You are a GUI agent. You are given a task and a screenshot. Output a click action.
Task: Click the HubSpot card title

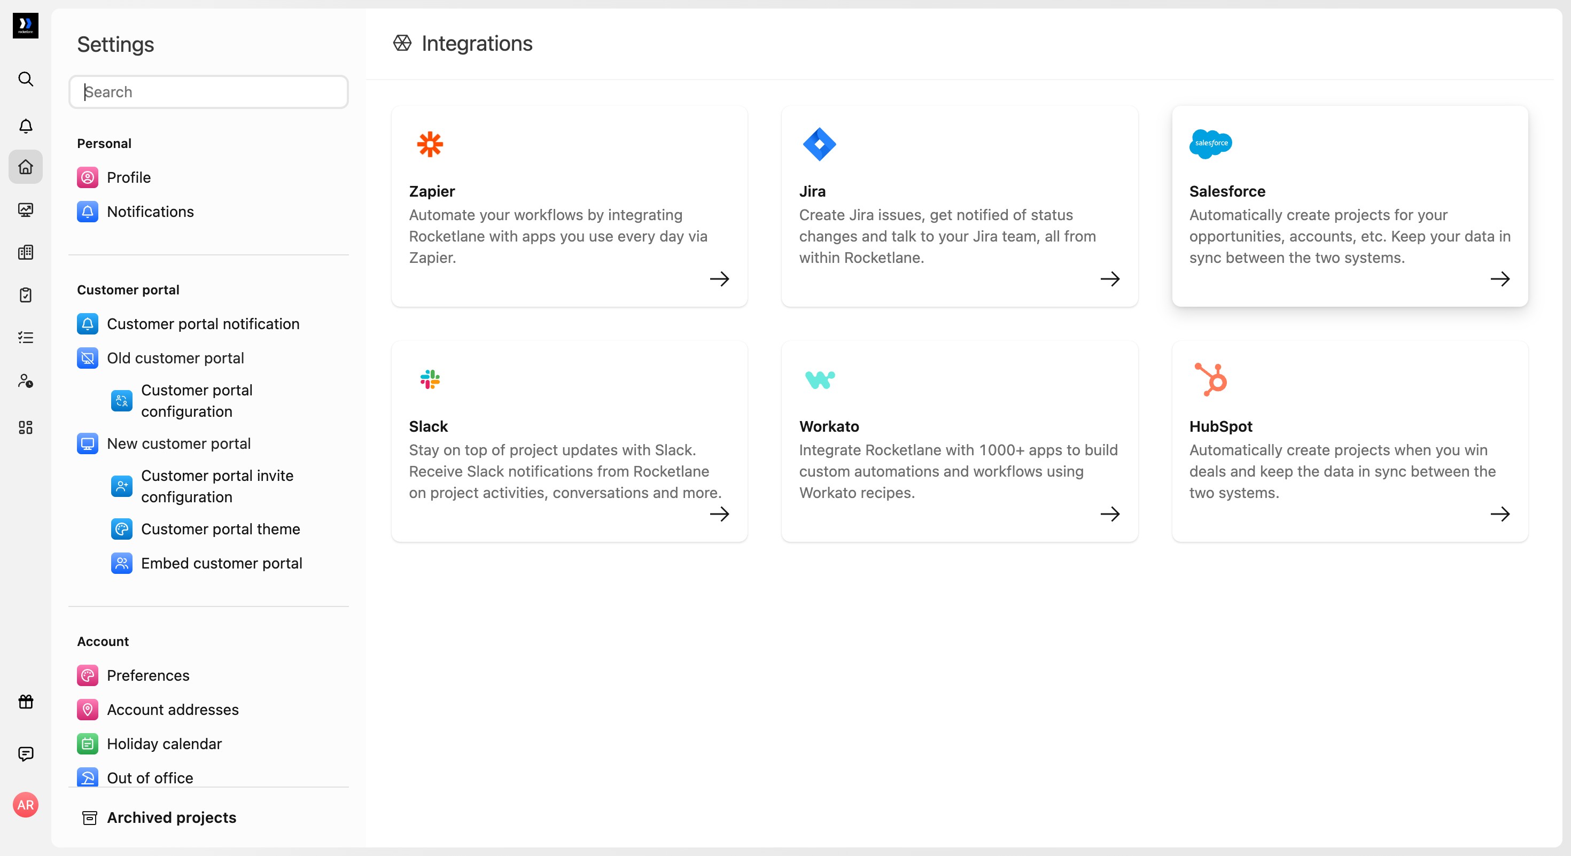1220,426
